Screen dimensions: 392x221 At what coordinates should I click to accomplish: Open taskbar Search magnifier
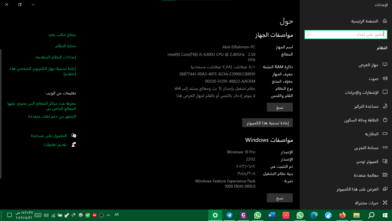[x=371, y=215]
